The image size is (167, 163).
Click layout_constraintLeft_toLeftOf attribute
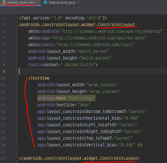pyautogui.click(x=87, y=125)
